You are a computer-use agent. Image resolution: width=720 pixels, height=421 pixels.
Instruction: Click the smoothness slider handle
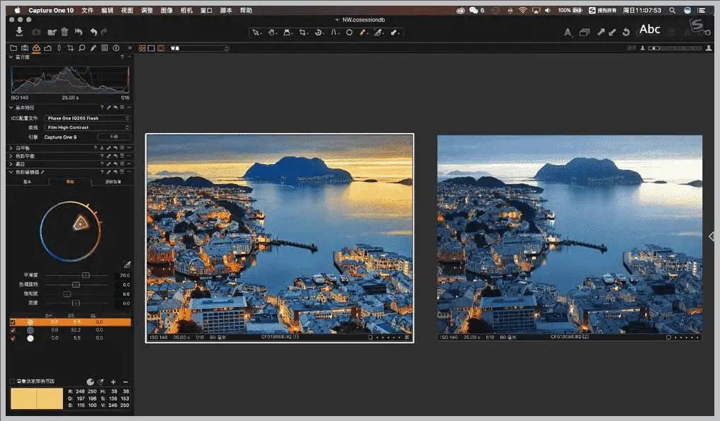[86, 275]
